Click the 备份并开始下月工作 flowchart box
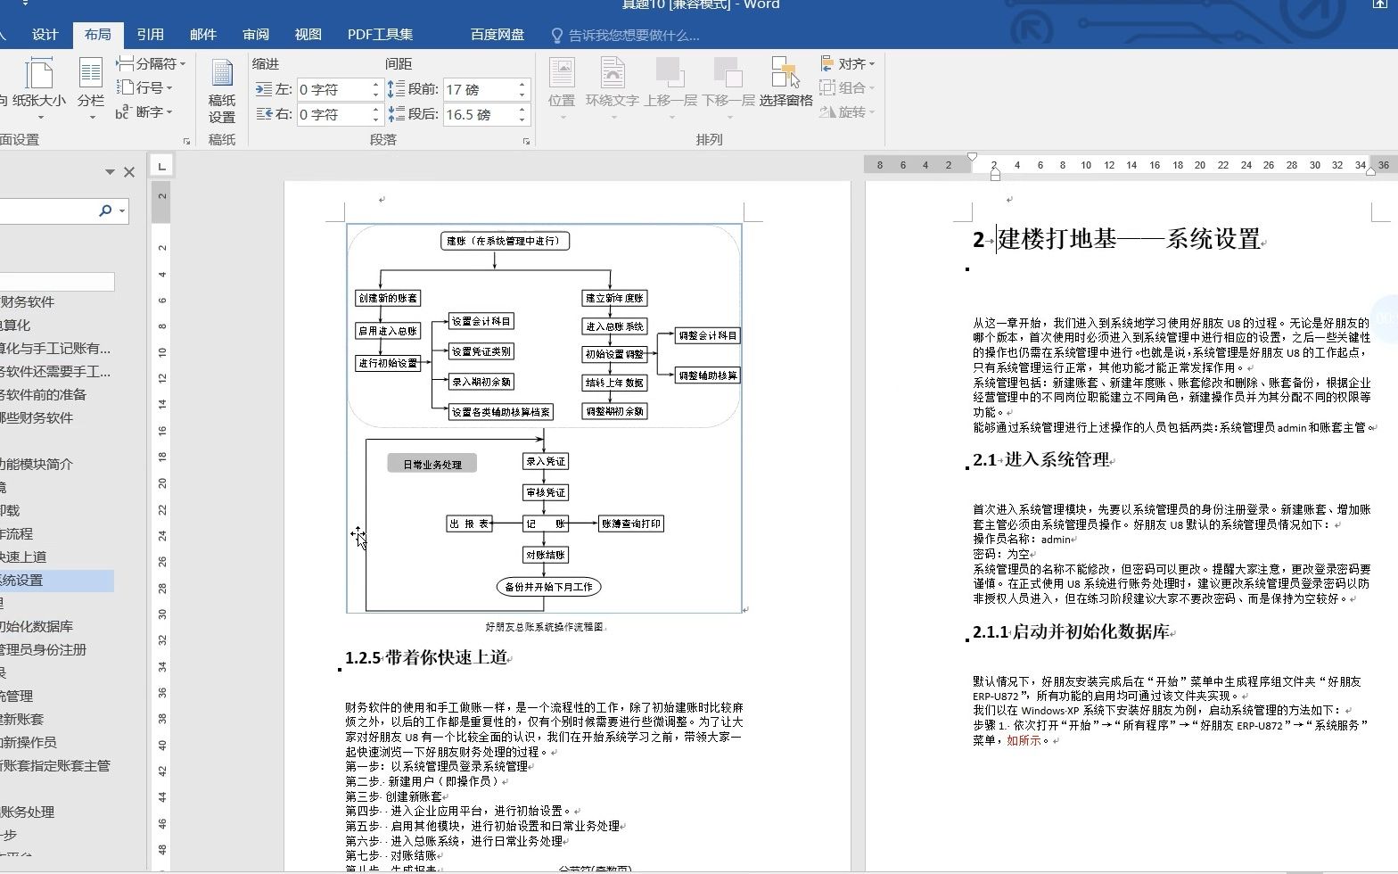 click(548, 587)
